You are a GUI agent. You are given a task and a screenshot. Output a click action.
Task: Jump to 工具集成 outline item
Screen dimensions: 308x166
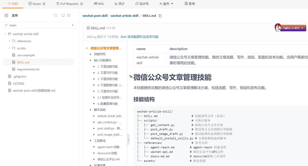point(100,141)
